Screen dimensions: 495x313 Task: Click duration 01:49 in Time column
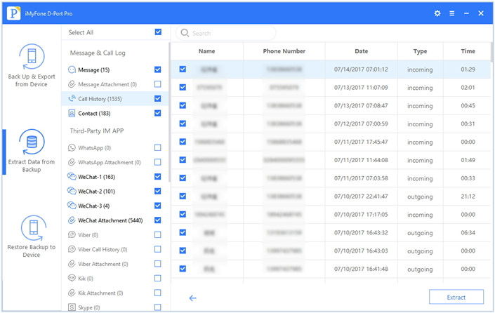coord(468,160)
